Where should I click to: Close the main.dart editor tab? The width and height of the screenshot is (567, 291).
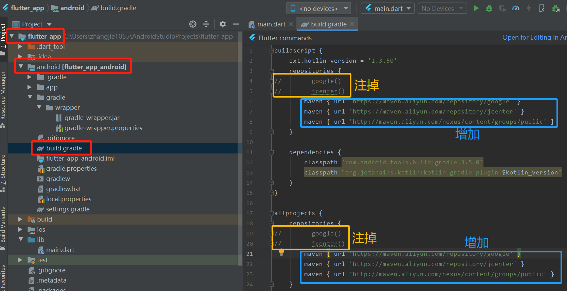click(x=291, y=24)
